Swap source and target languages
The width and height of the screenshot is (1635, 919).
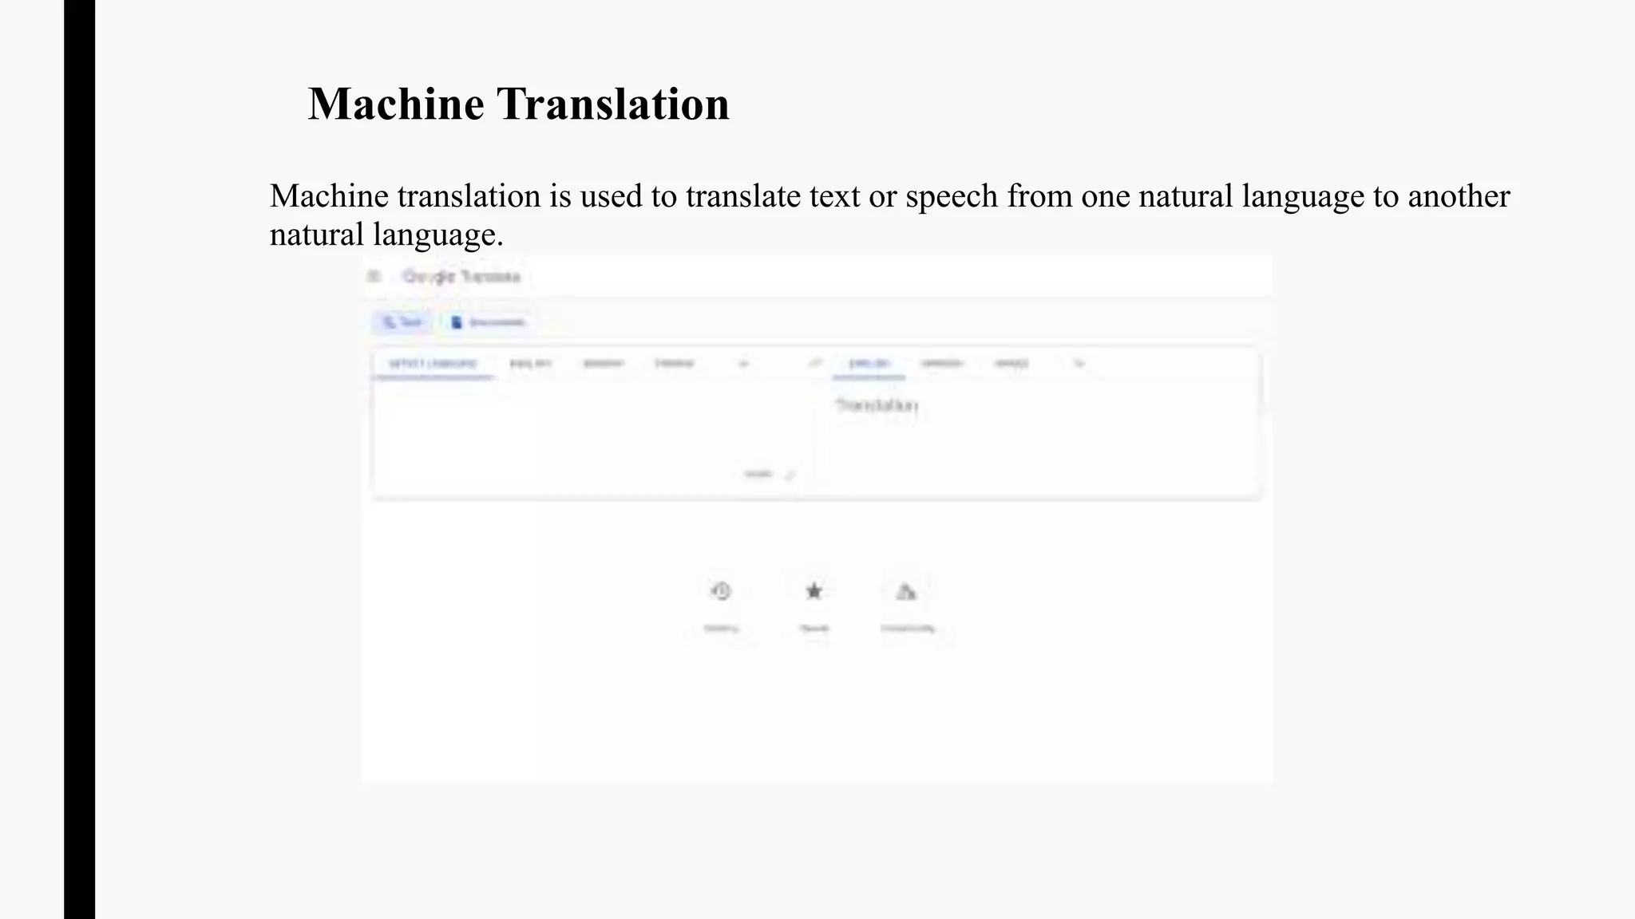click(x=814, y=363)
